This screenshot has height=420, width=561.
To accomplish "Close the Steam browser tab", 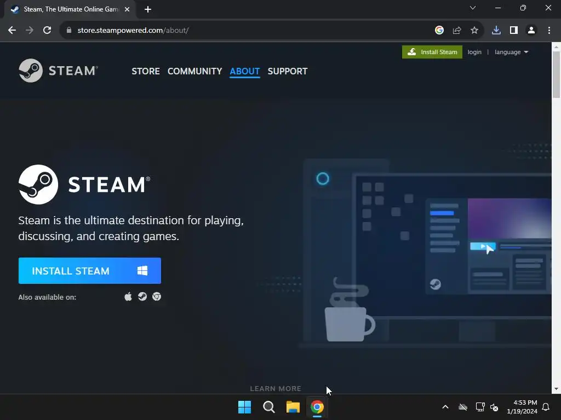I will [127, 9].
